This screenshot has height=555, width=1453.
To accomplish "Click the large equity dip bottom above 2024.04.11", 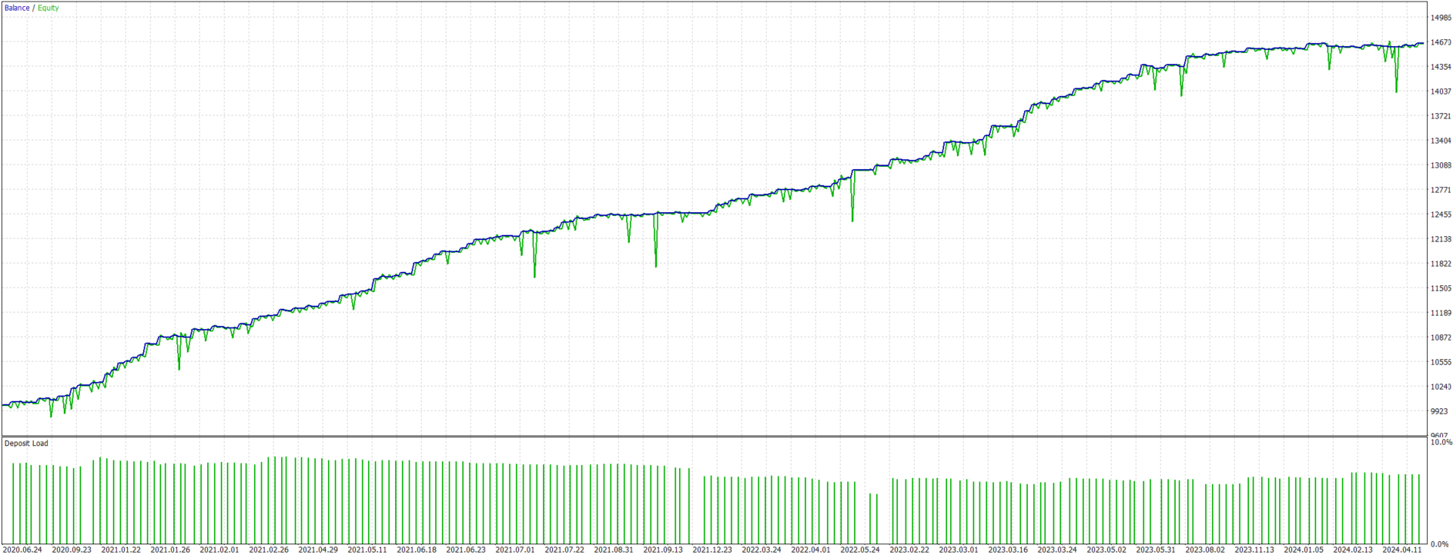I will [x=1396, y=92].
